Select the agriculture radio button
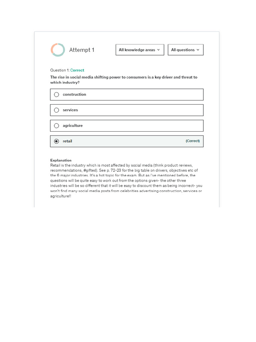This screenshot has height=342, width=256. tap(56, 126)
